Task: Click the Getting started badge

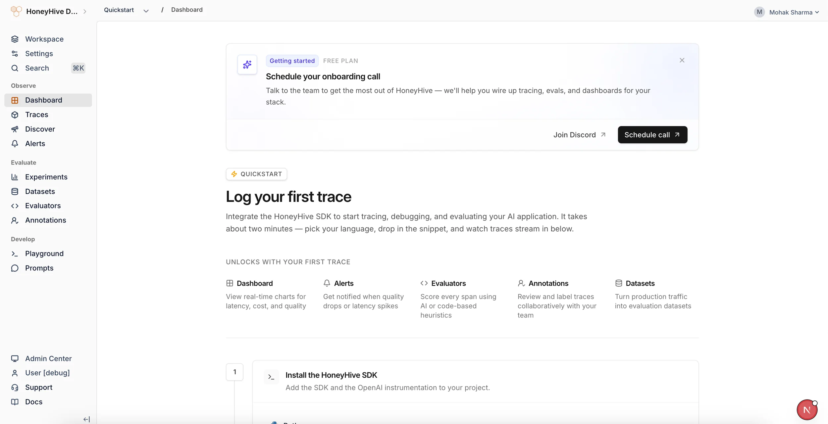Action: 292,61
